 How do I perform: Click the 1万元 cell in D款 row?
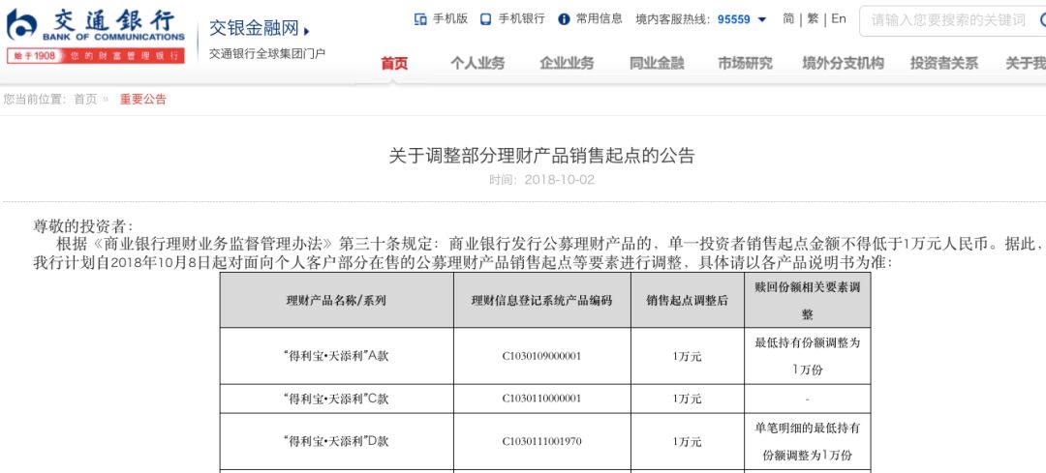pyautogui.click(x=687, y=442)
